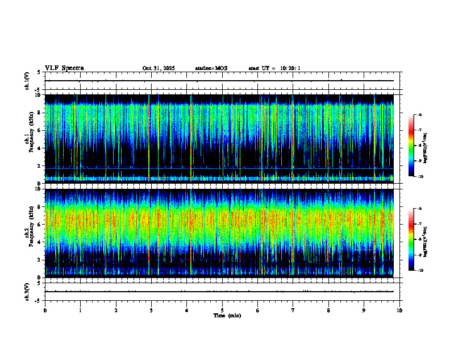Viewport: 450px width, 348px height.
Task: Click the "-6" label on ch.1 color bar
Action: 419,114
